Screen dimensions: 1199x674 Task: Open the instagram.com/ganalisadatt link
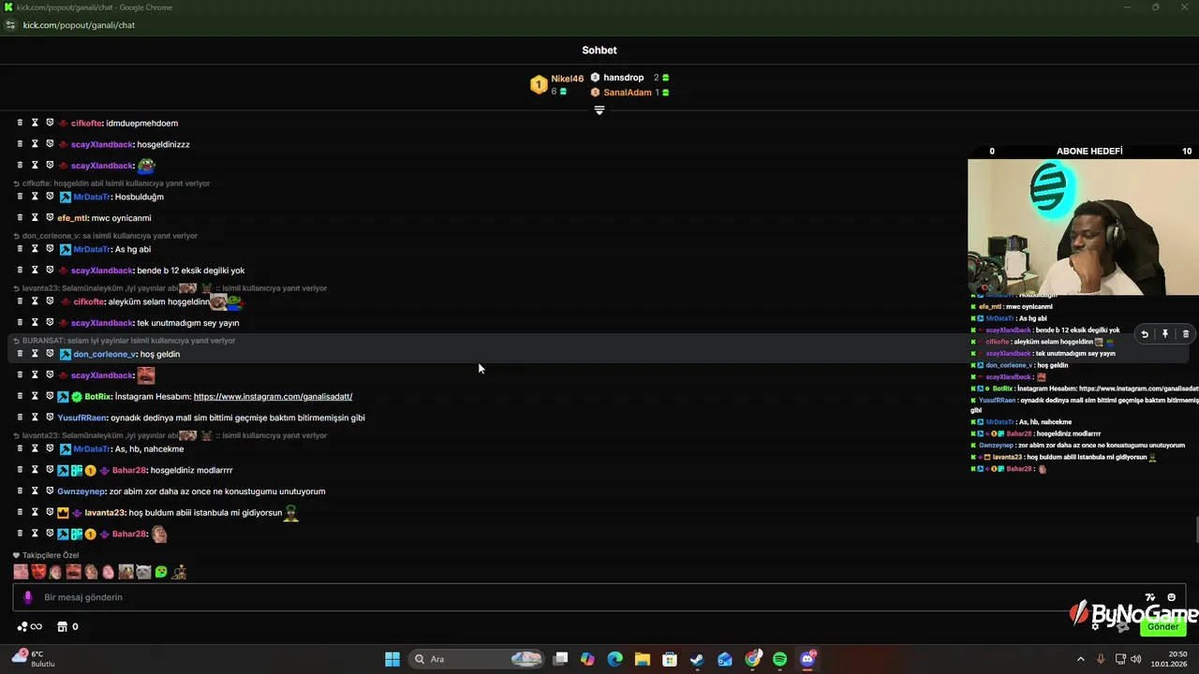point(273,396)
